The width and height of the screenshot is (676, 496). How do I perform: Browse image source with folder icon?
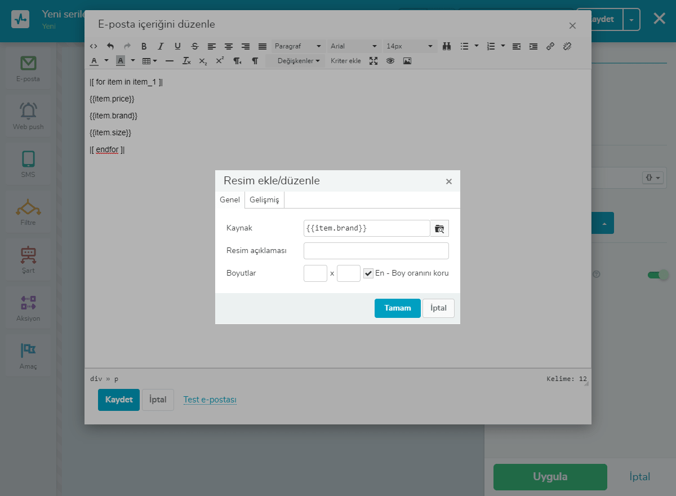tap(439, 228)
